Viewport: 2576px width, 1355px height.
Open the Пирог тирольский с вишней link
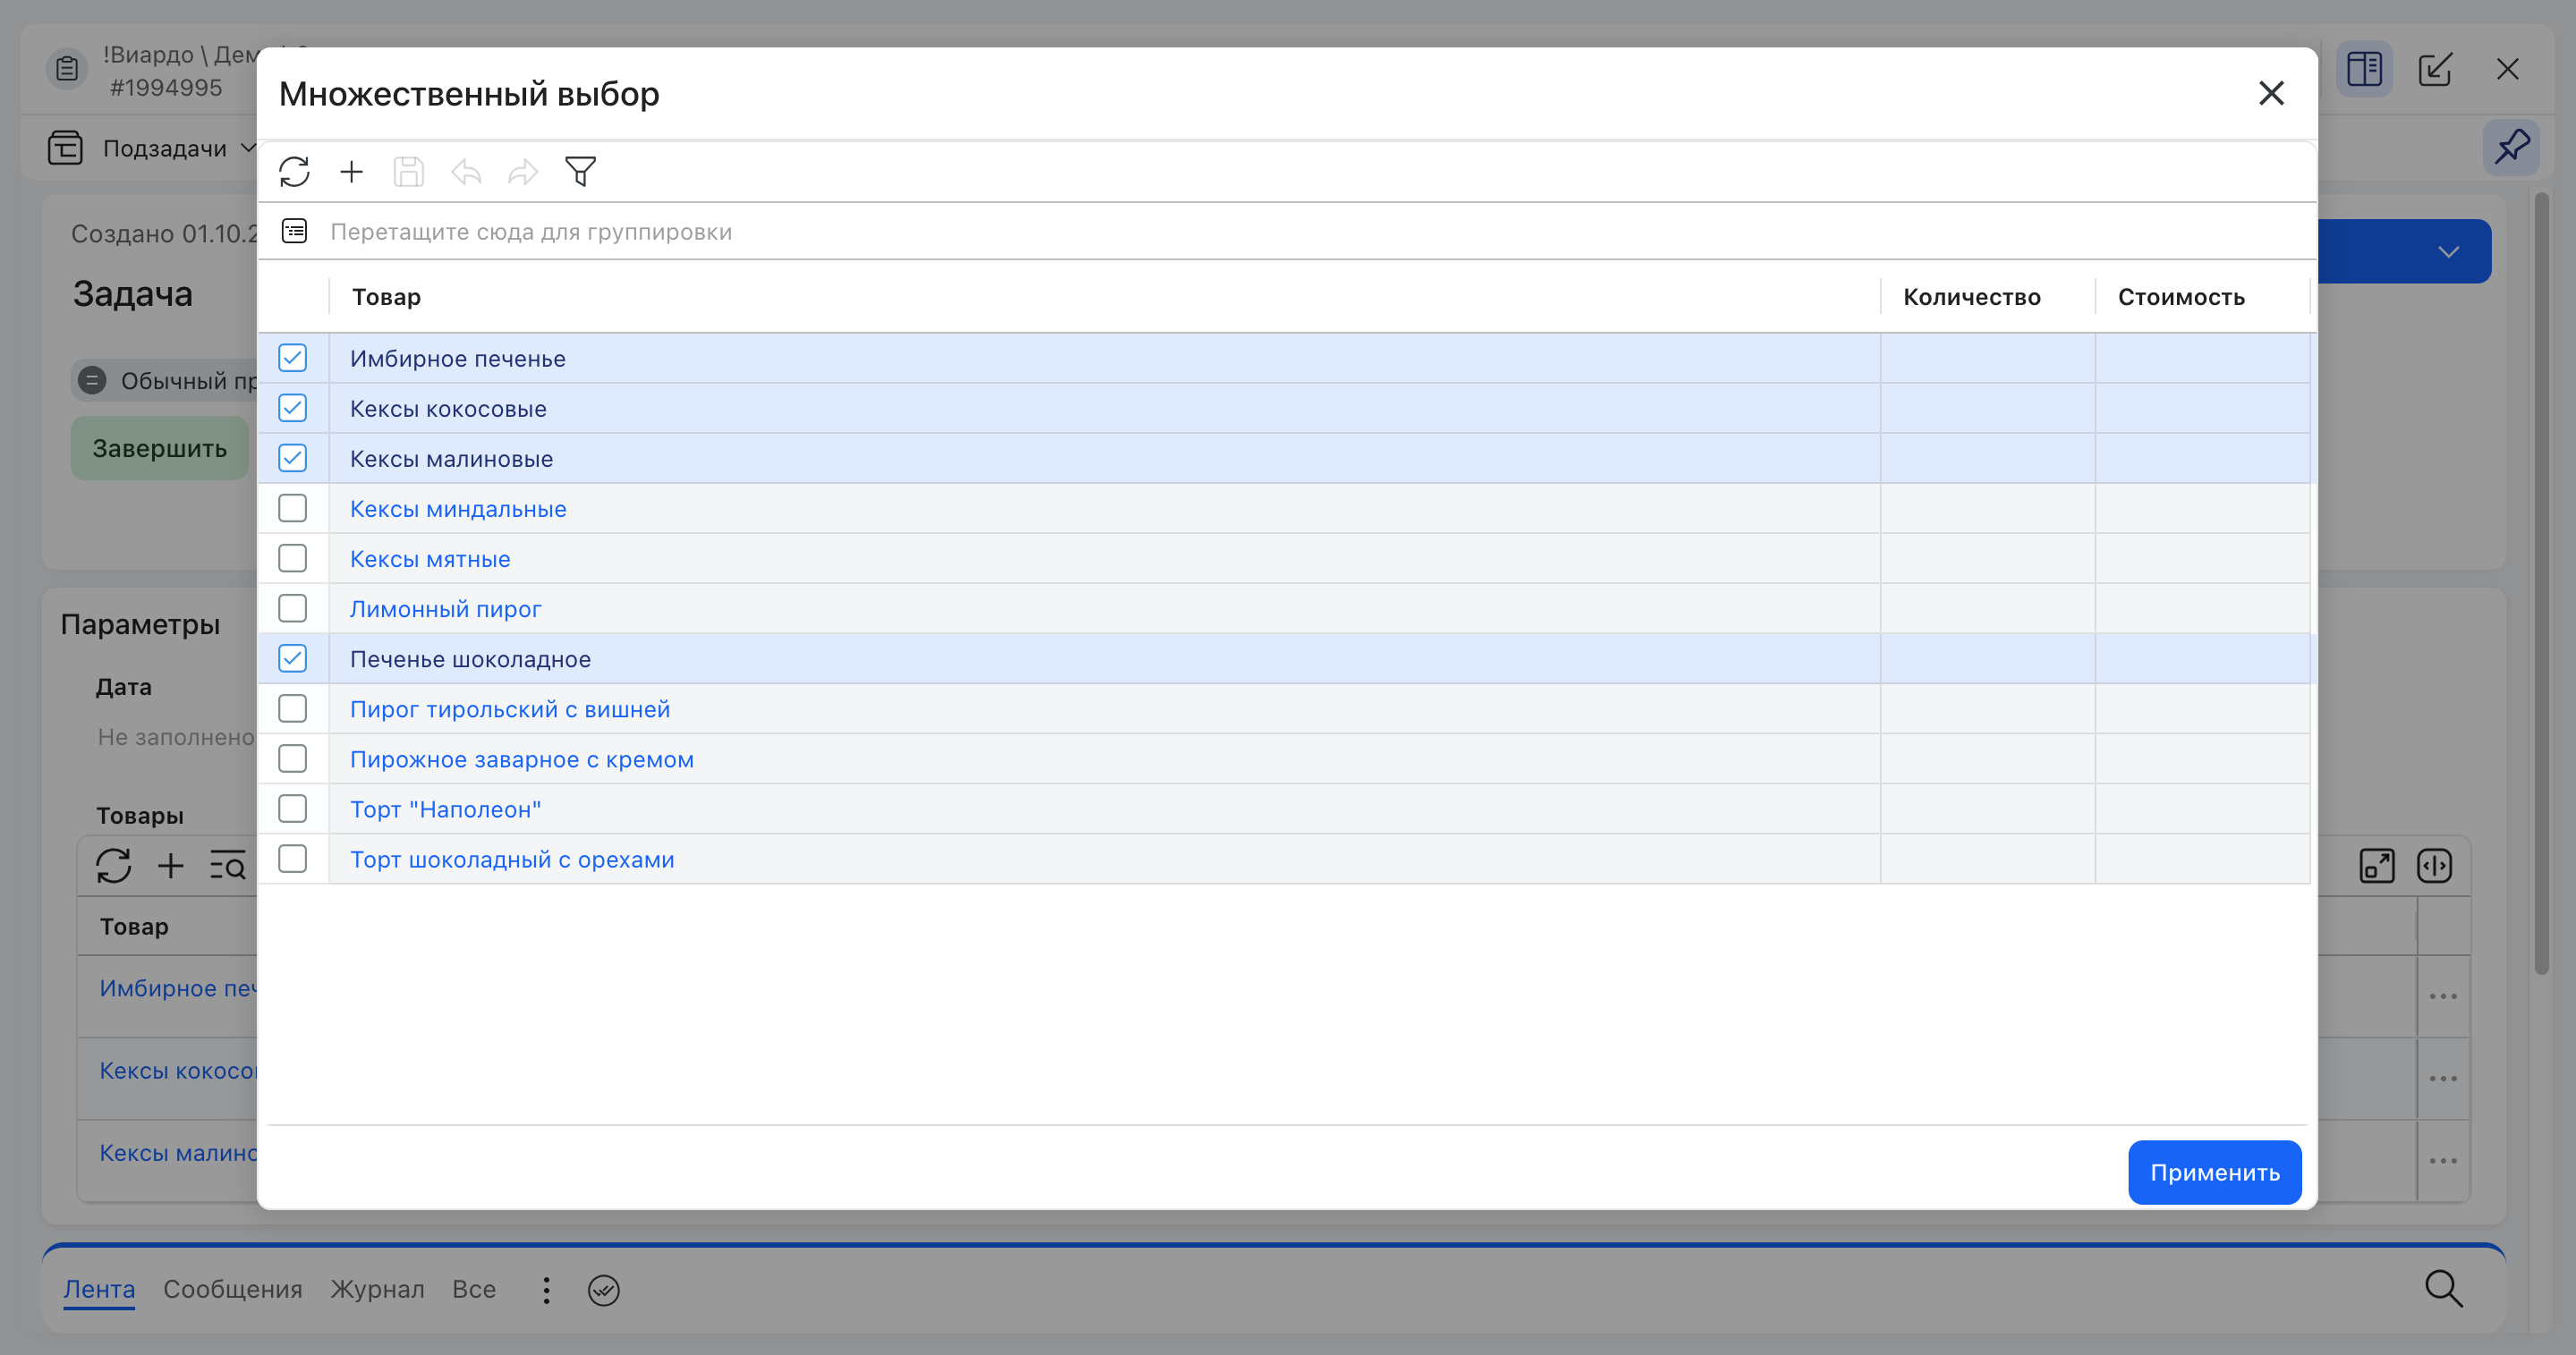click(x=510, y=709)
